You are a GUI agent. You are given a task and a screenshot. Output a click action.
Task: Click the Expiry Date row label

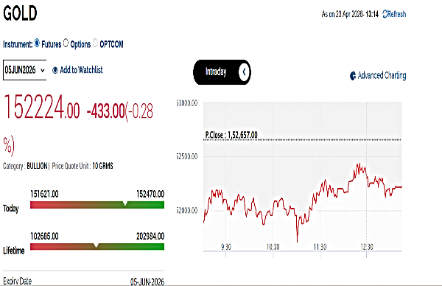[x=17, y=281]
